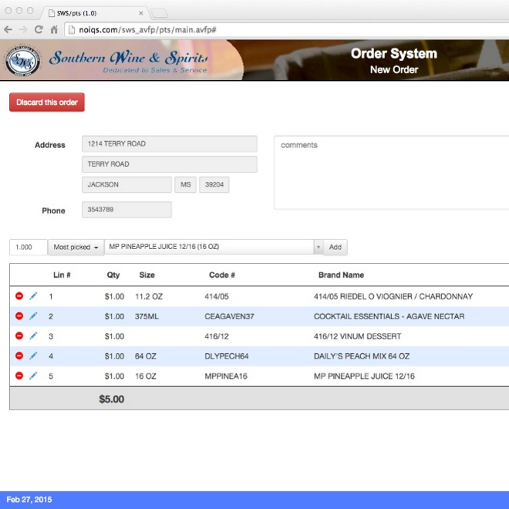Screen dimensions: 509x509
Task: Click Discard this order button
Action: coord(46,103)
